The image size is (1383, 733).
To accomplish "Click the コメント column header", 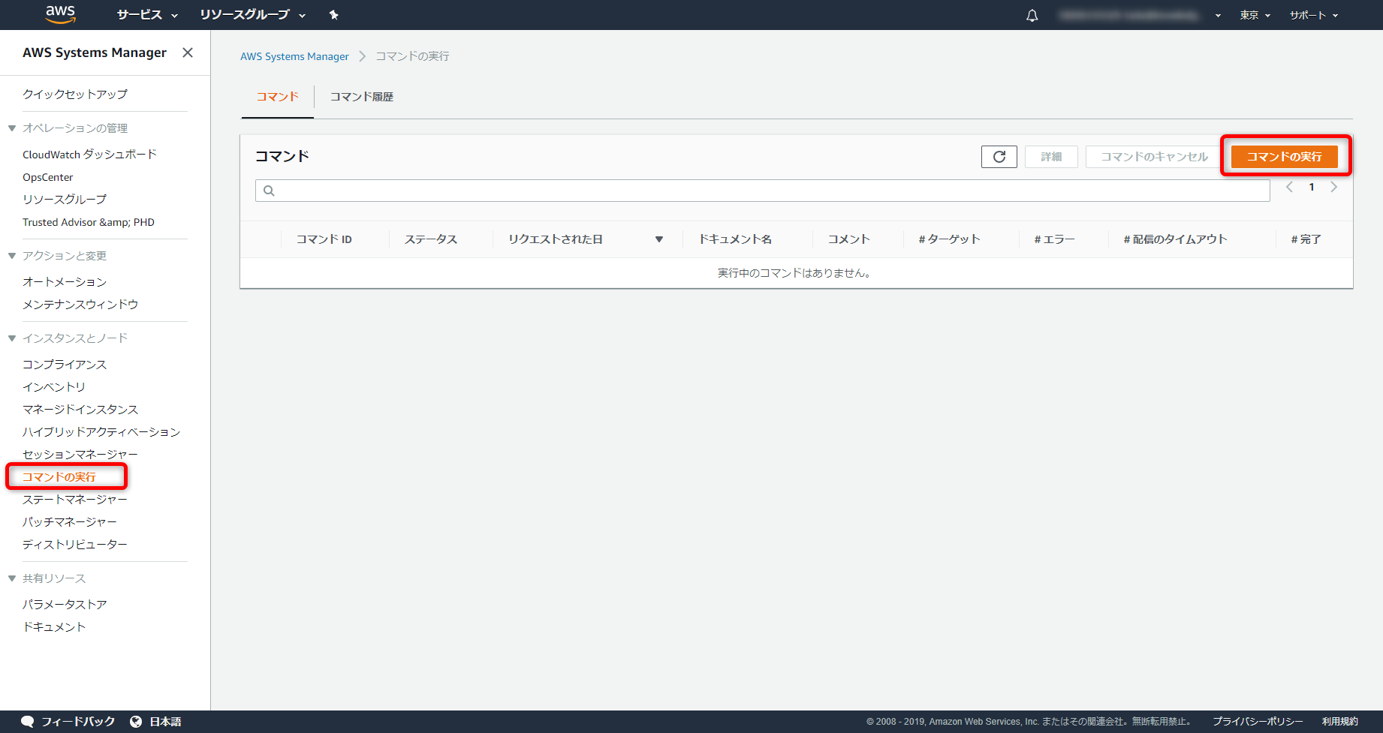I will 849,239.
